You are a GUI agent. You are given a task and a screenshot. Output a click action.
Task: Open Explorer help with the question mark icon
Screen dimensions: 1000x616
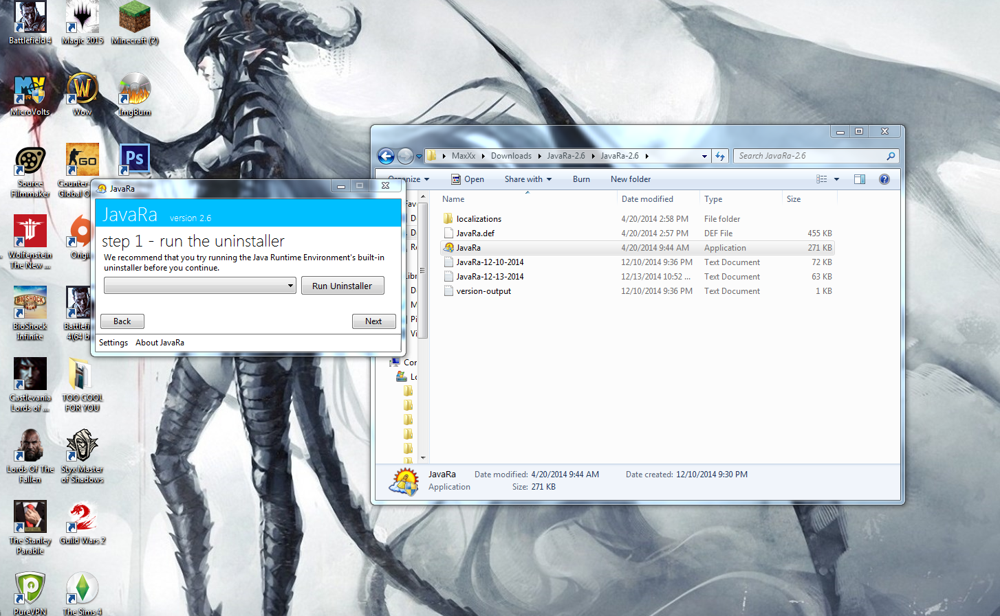884,179
